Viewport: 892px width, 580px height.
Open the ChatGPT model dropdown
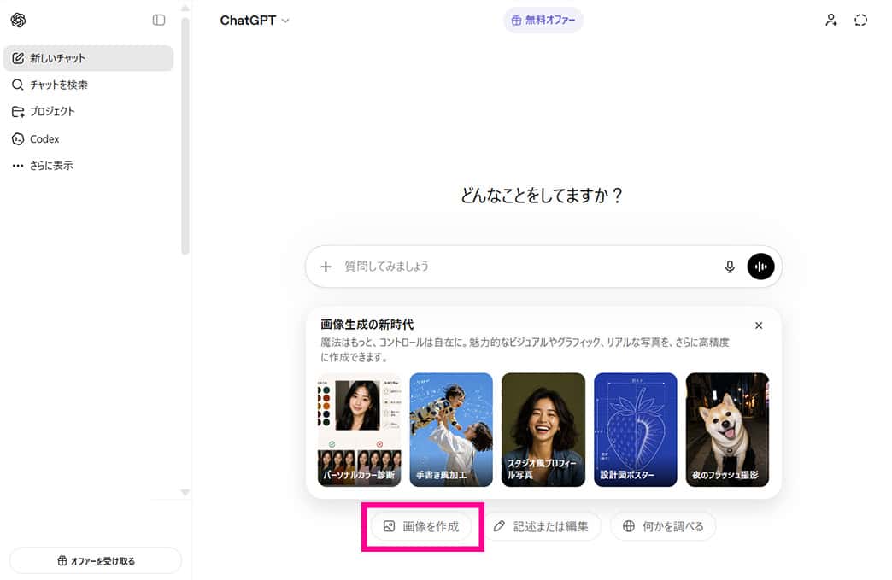(x=255, y=21)
